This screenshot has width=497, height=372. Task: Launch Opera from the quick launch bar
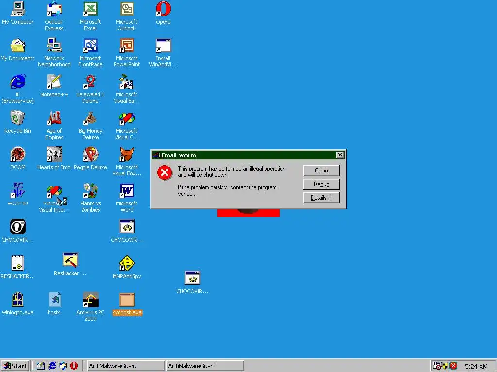click(x=74, y=366)
